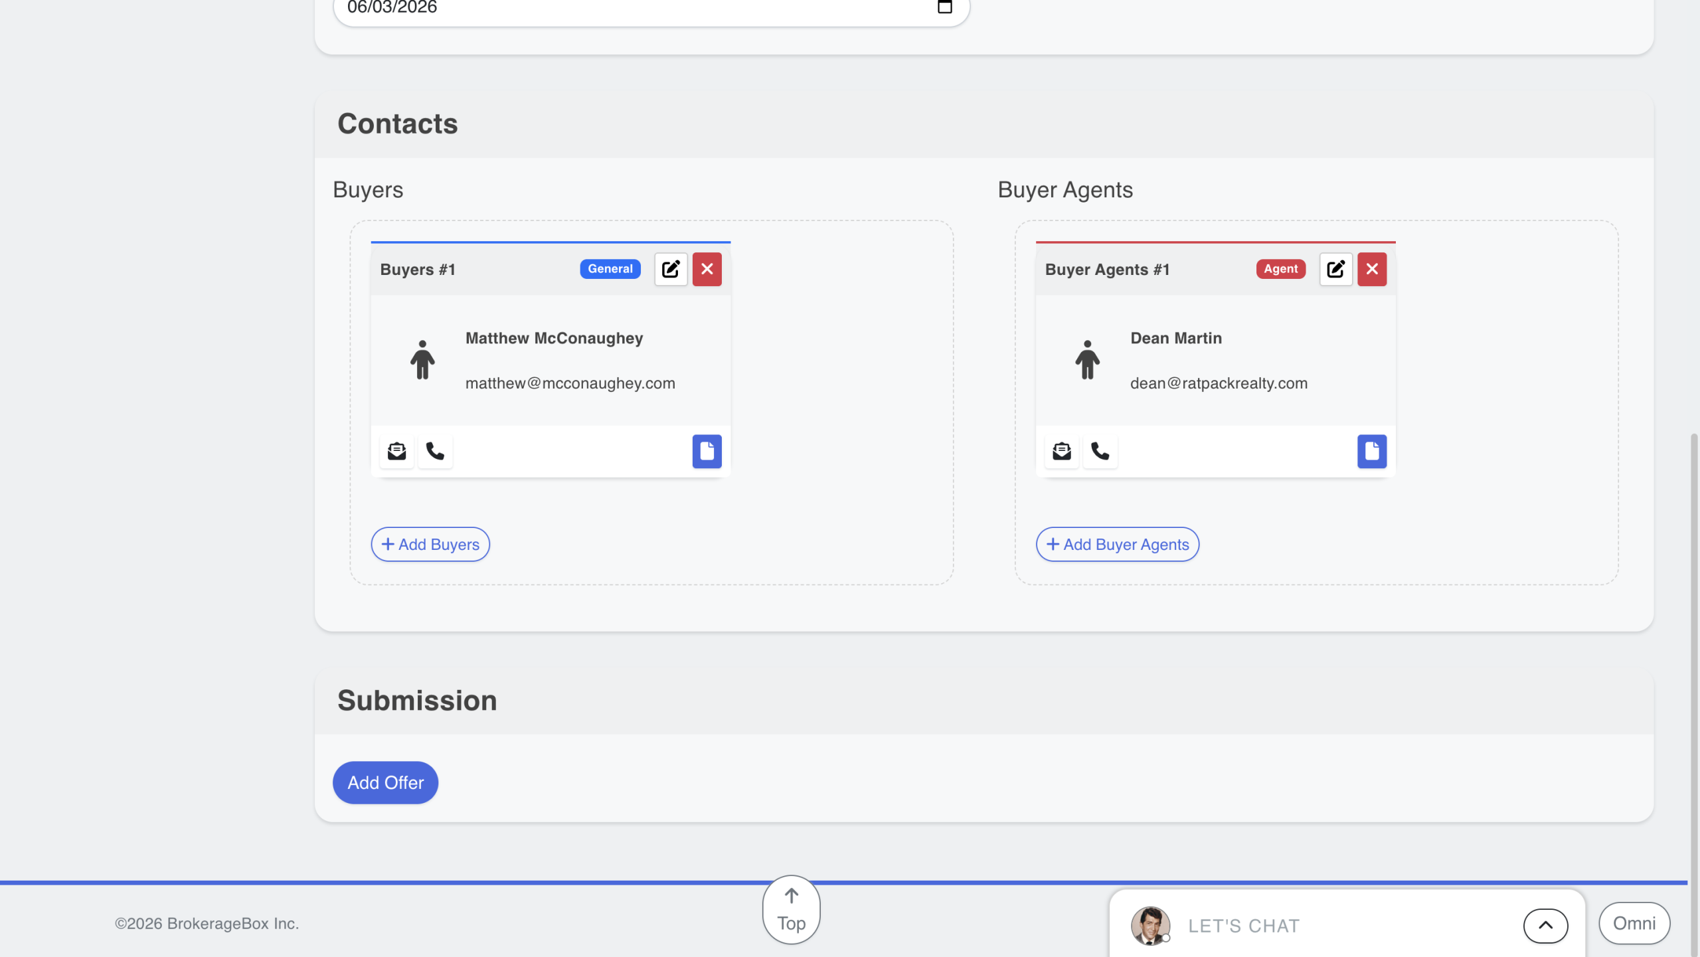Email Matthew McConaughey via envelope icon
Screen dimensions: 1700x957
pos(397,452)
